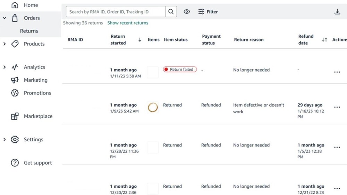This screenshot has width=347, height=195.
Task: Open the Filter button
Action: click(208, 12)
